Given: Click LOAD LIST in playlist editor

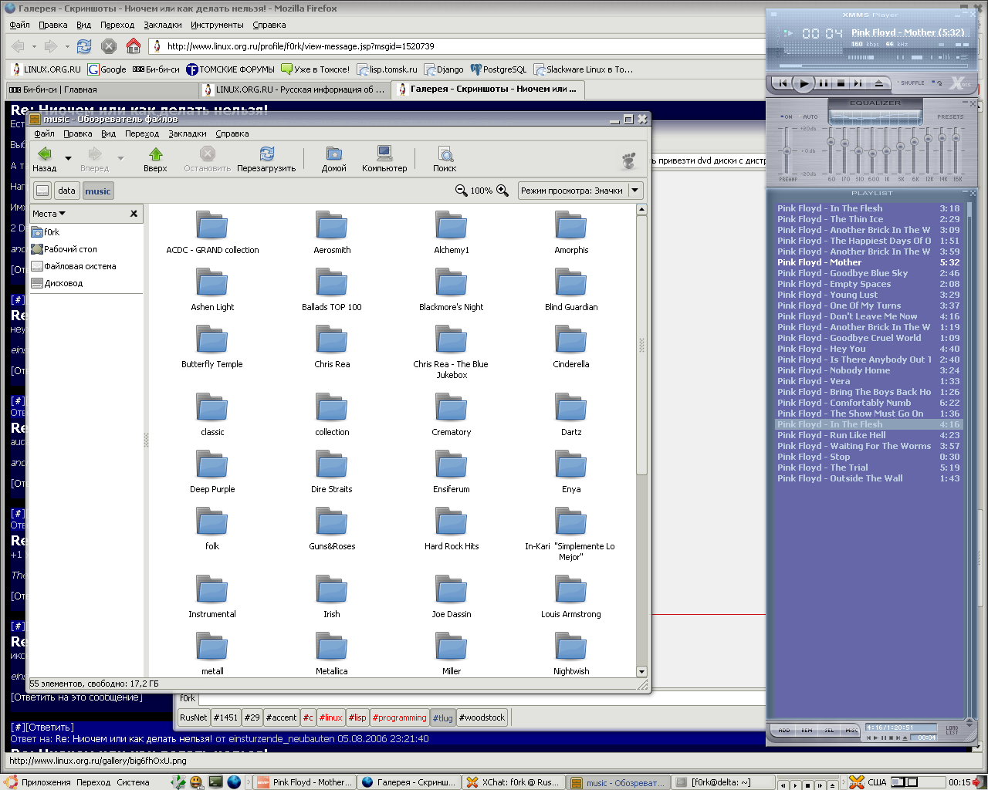Looking at the screenshot, I should tap(952, 730).
